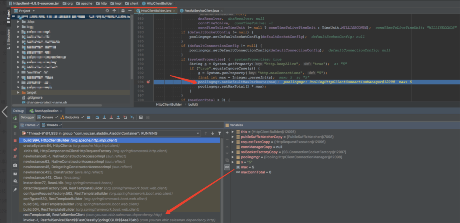Hide the Project panel with the minus icon

click(130, 11)
